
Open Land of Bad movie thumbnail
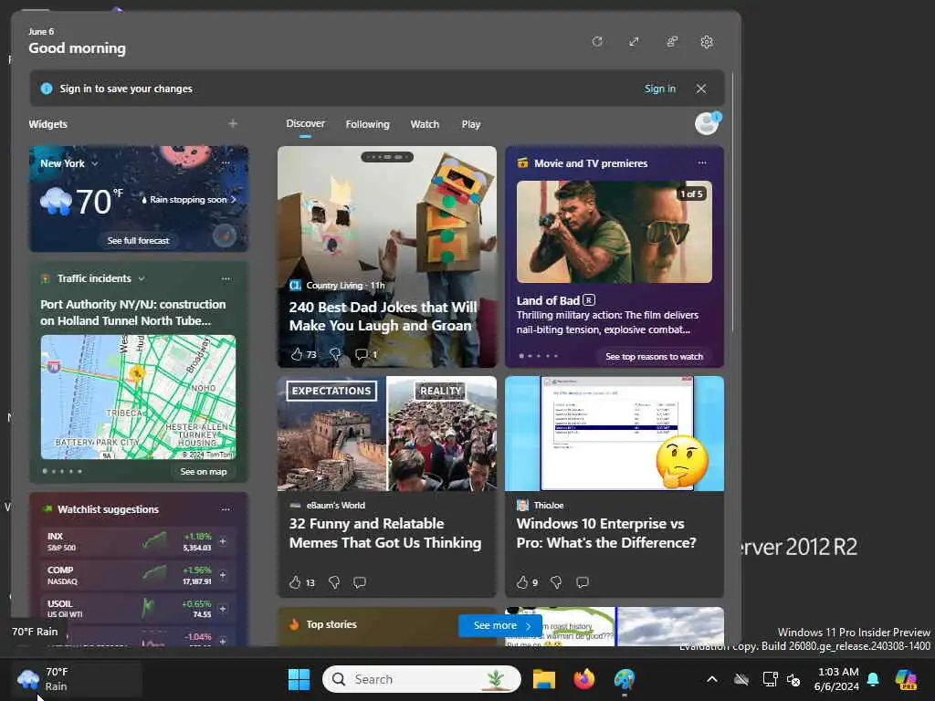click(x=615, y=232)
